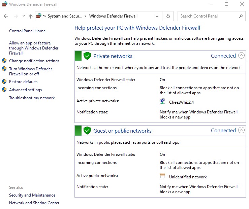The image size is (249, 209).
Task: Click the forward navigation arrow
Action: click(16, 16)
